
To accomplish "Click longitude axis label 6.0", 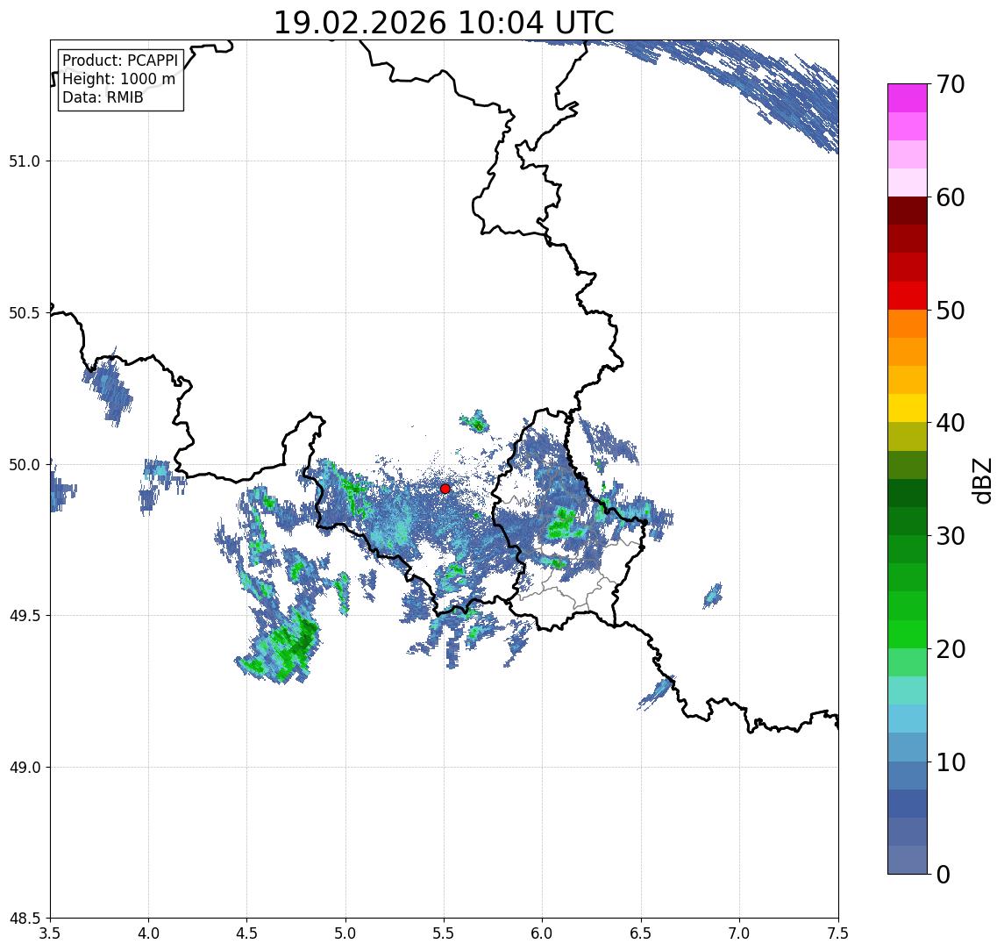I will click(x=543, y=933).
